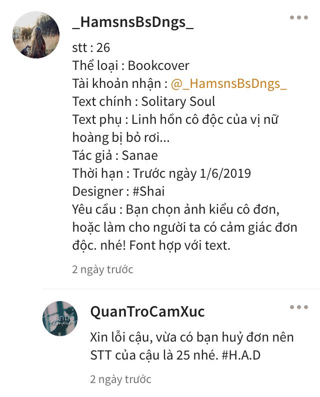Open the options menu on _HamsnsBsDngs_'s comment

click(x=298, y=17)
